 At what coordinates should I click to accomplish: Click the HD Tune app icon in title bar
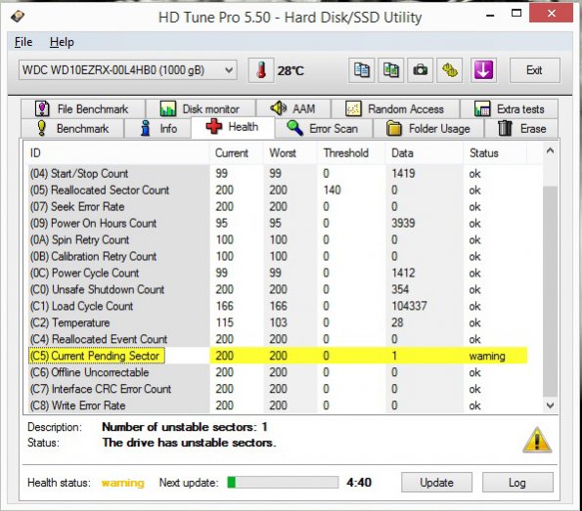click(x=18, y=17)
